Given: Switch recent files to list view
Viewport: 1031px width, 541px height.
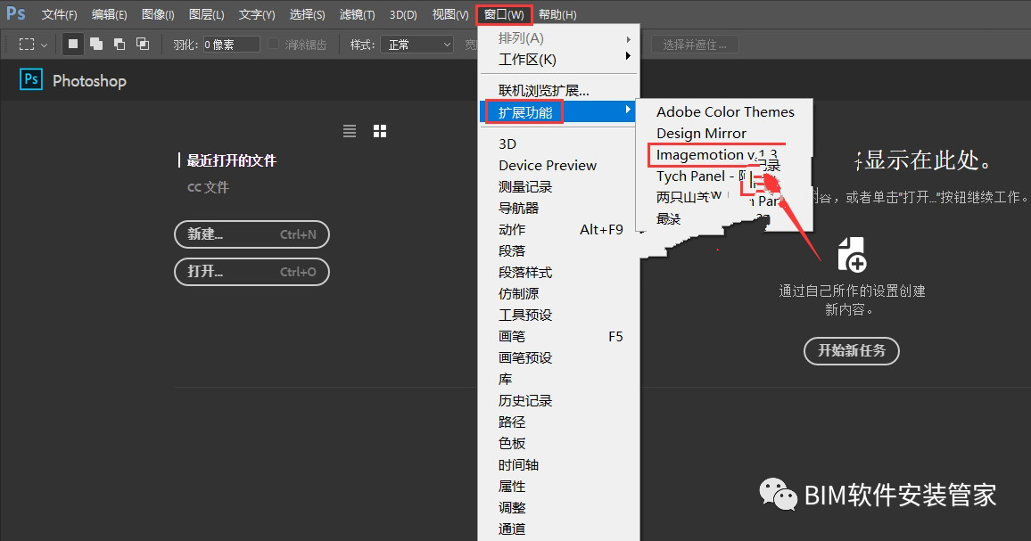Looking at the screenshot, I should (x=350, y=132).
